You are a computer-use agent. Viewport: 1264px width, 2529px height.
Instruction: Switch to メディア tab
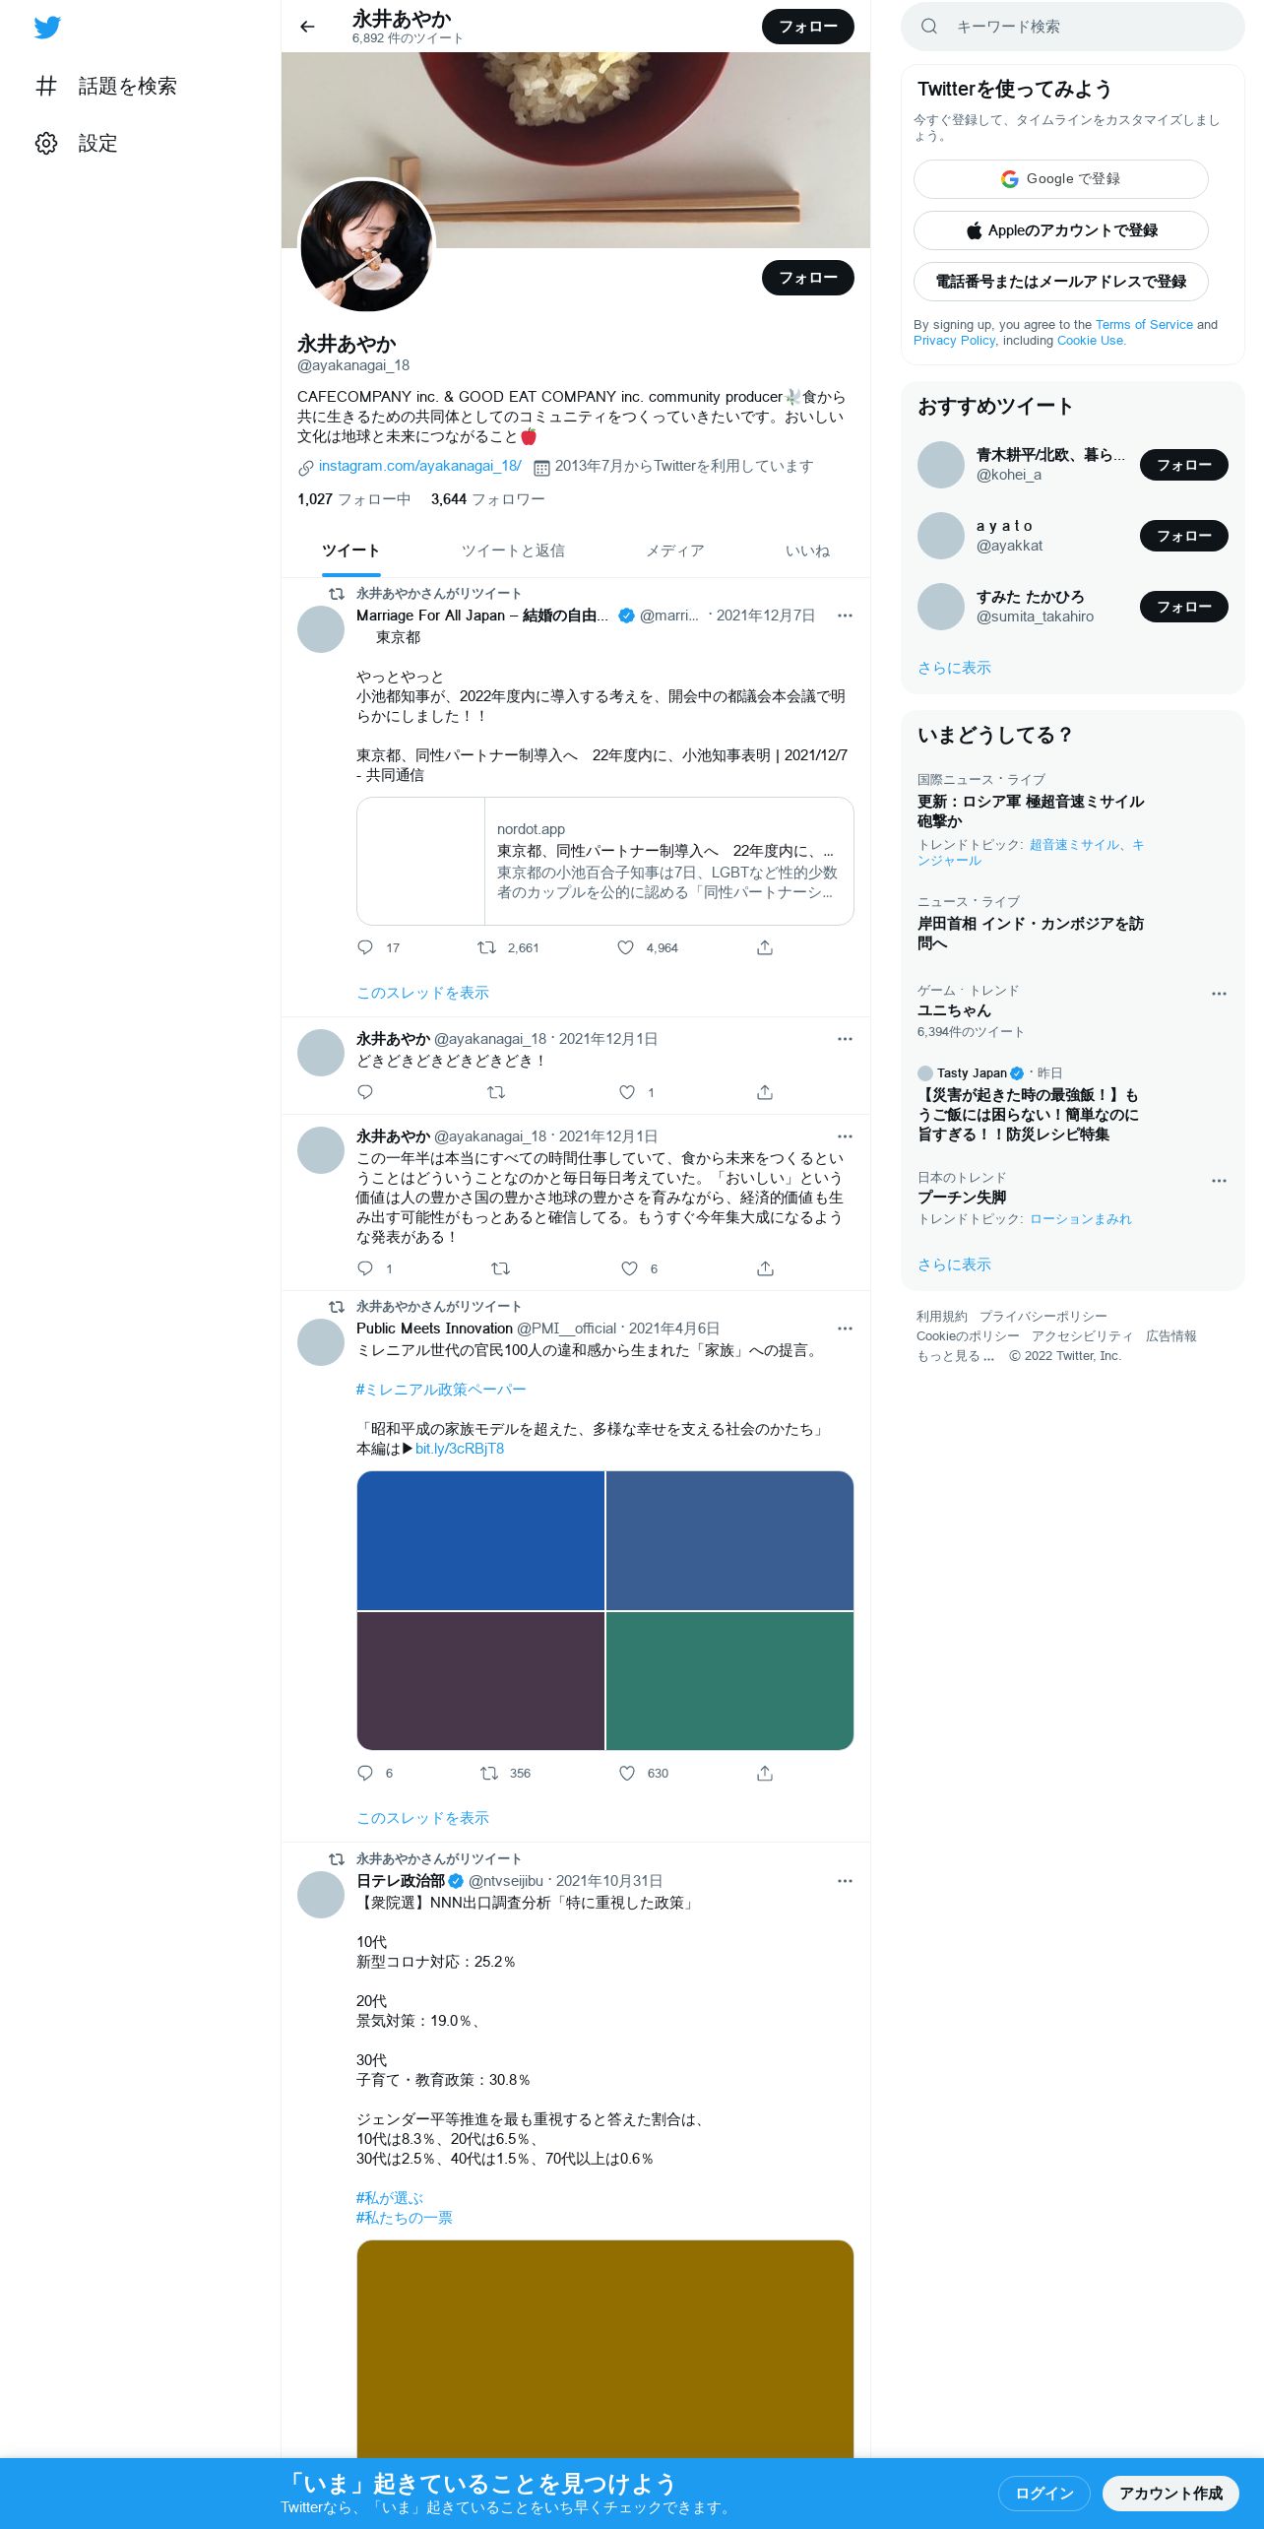675,551
